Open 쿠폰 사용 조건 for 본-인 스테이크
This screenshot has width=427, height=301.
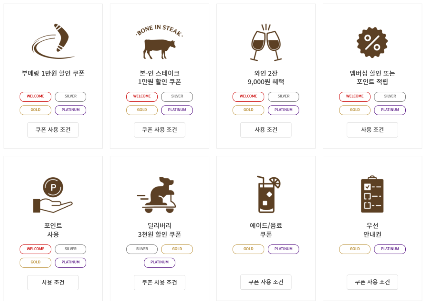pyautogui.click(x=159, y=130)
